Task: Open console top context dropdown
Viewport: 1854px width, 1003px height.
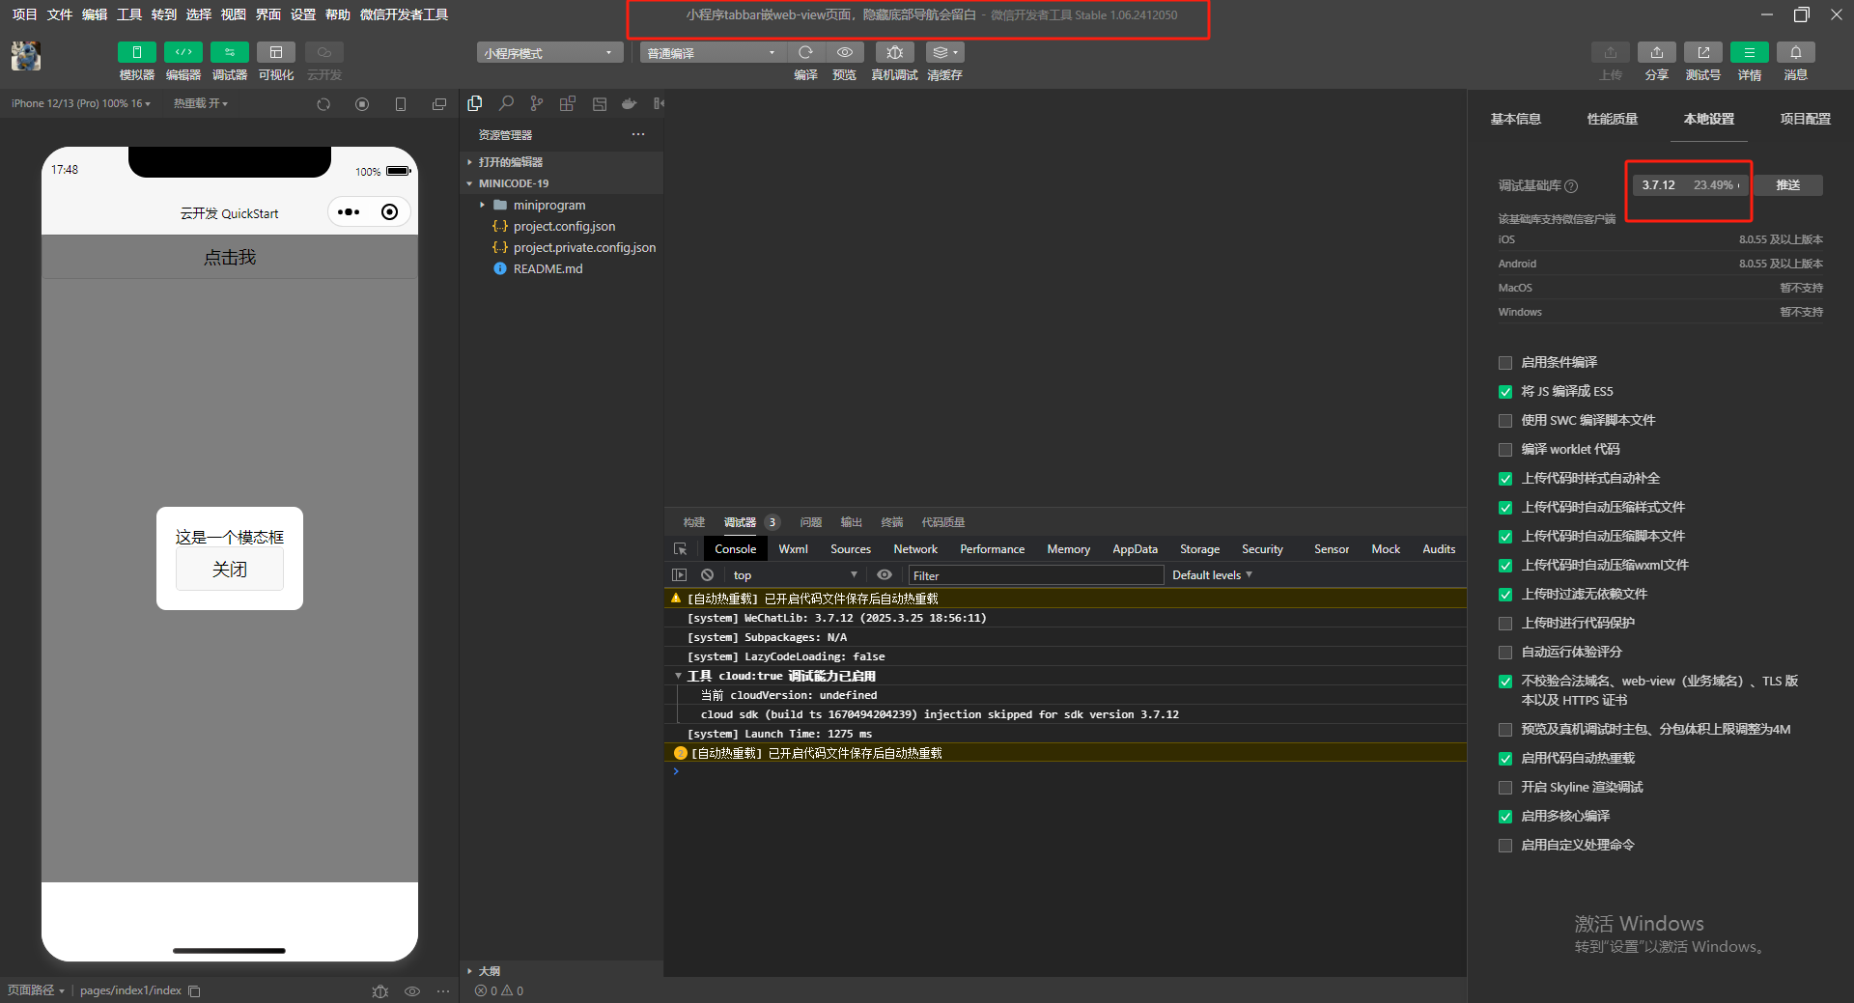Action: click(794, 574)
